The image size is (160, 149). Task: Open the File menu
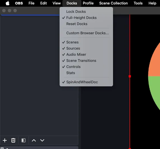(x=31, y=3)
